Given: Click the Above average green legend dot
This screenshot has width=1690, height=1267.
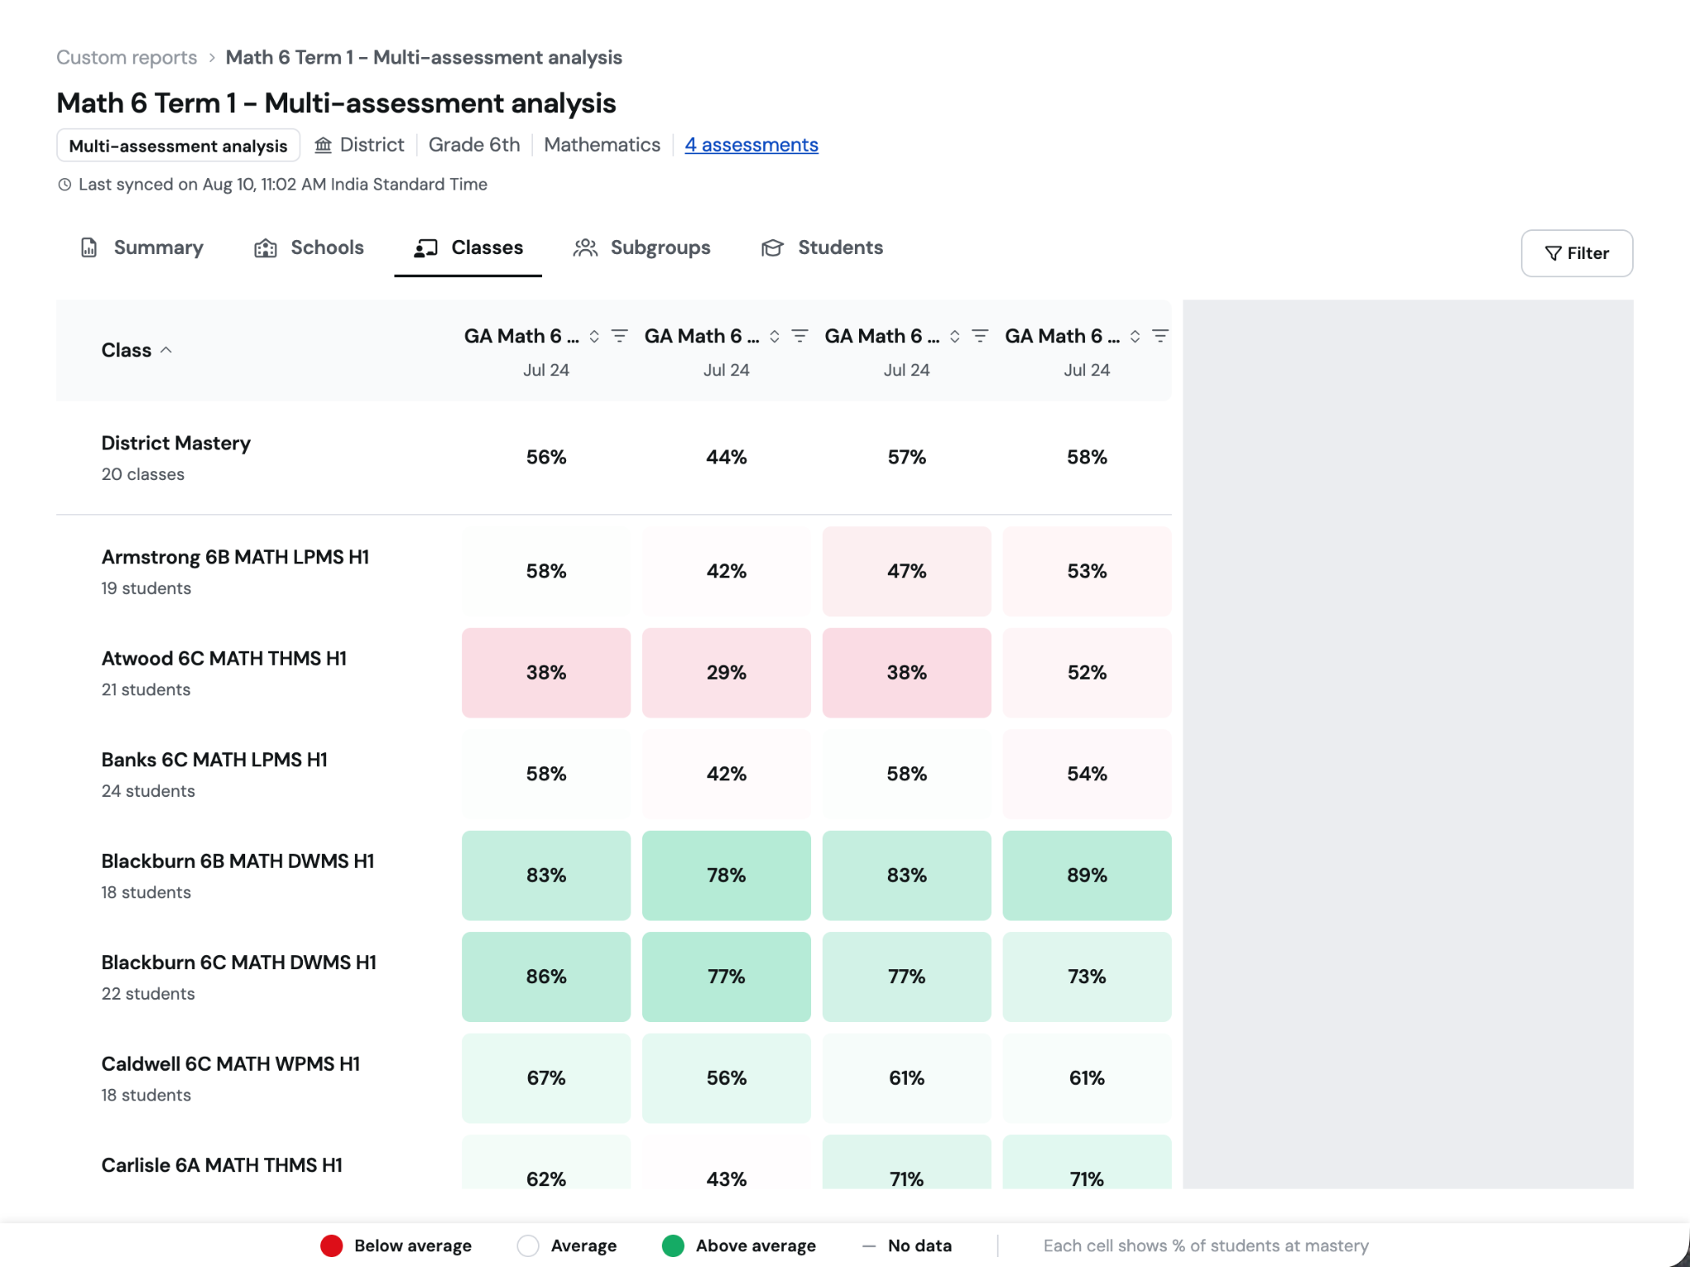Looking at the screenshot, I should click(x=673, y=1246).
